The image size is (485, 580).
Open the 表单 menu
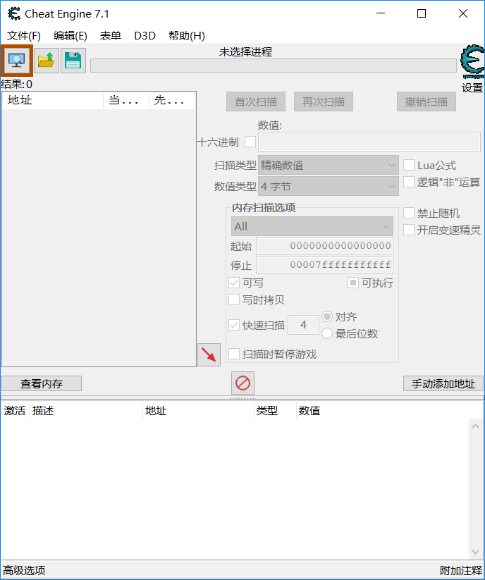110,36
